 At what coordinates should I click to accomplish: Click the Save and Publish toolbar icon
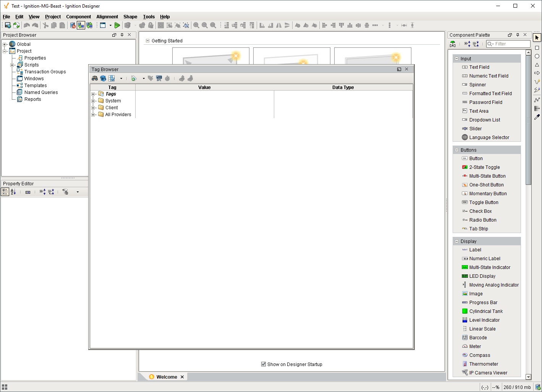point(8,25)
